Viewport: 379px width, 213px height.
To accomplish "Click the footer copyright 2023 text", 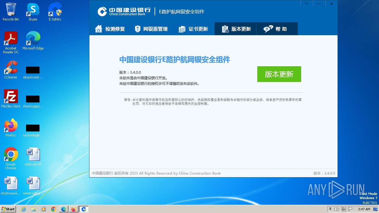I will tap(156, 173).
